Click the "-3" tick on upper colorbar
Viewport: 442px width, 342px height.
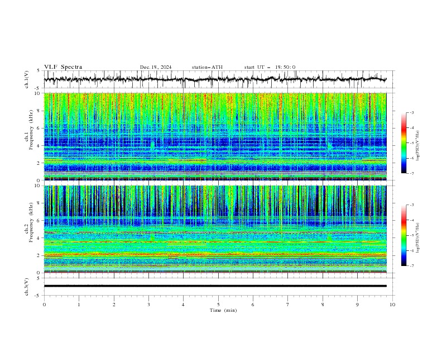pos(411,112)
